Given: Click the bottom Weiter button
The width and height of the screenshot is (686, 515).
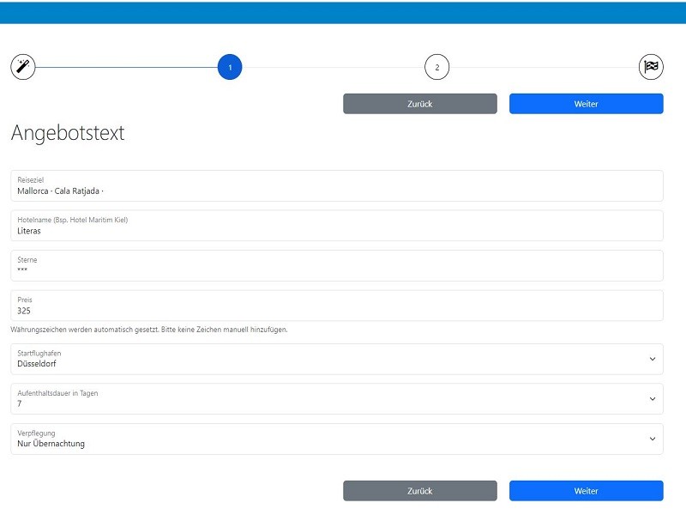Looking at the screenshot, I should [586, 491].
